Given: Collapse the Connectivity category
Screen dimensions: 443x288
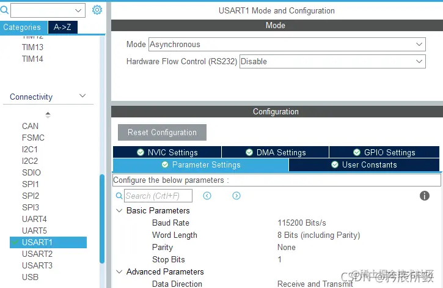Looking at the screenshot, I should [82, 96].
